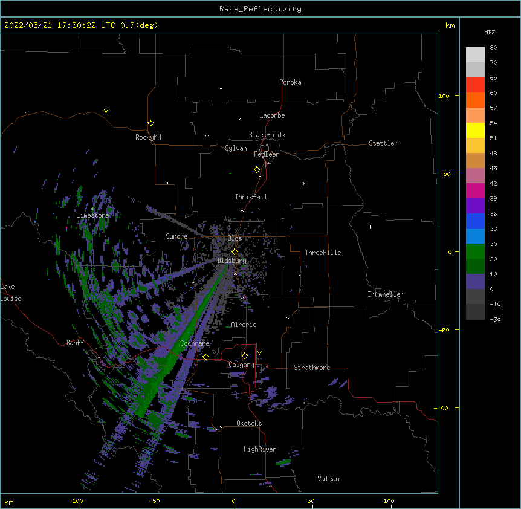Select the Lacombe city label
This screenshot has width=521, height=509.
[x=272, y=115]
